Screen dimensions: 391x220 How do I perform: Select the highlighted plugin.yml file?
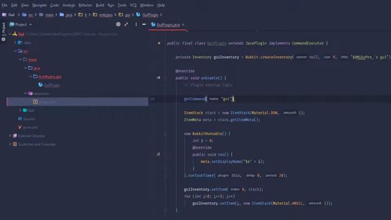[78, 101]
